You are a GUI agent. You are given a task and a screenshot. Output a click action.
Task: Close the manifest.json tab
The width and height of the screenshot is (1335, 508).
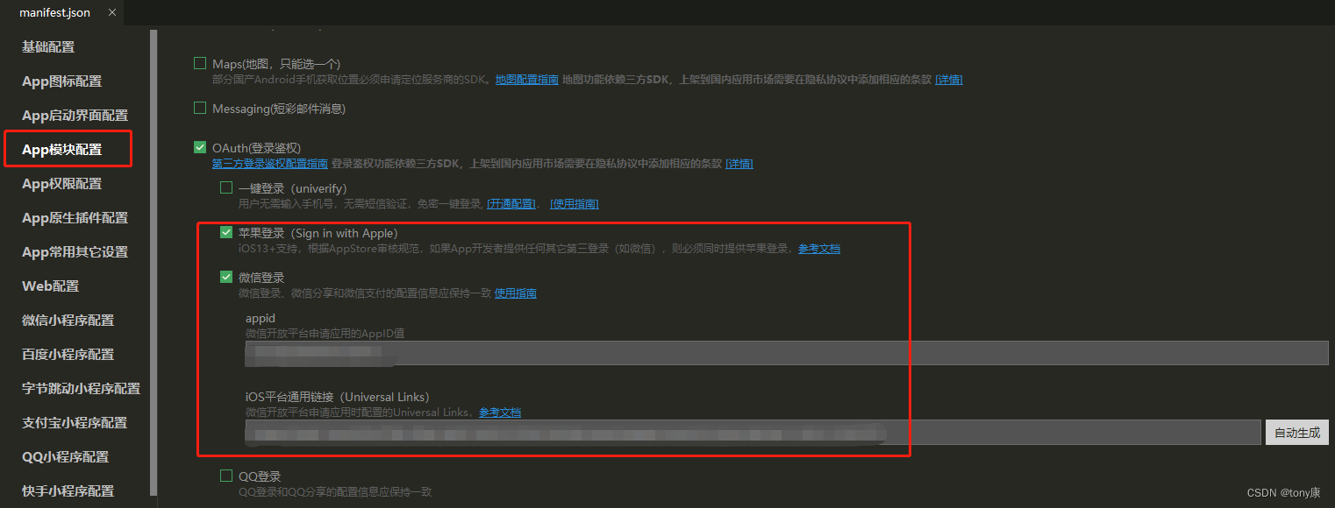click(x=111, y=12)
